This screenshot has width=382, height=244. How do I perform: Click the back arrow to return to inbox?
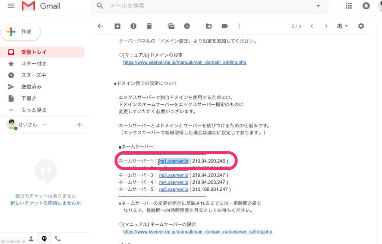point(100,26)
